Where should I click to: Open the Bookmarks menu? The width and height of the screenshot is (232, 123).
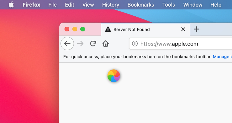pos(141,5)
